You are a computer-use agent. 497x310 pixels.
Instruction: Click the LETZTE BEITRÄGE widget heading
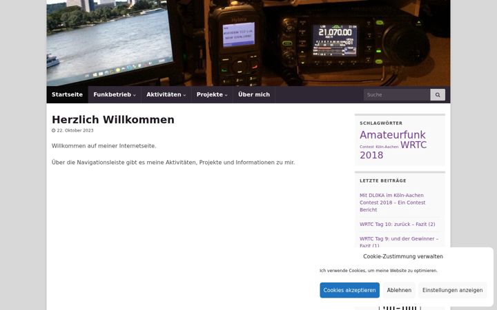pos(383,180)
